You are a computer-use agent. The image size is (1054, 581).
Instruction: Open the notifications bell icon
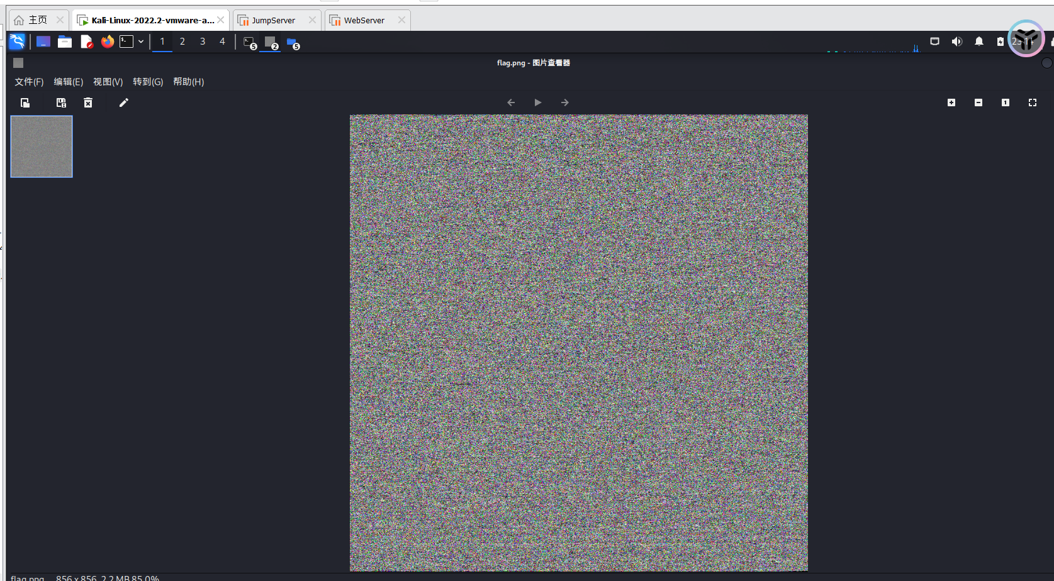point(979,41)
